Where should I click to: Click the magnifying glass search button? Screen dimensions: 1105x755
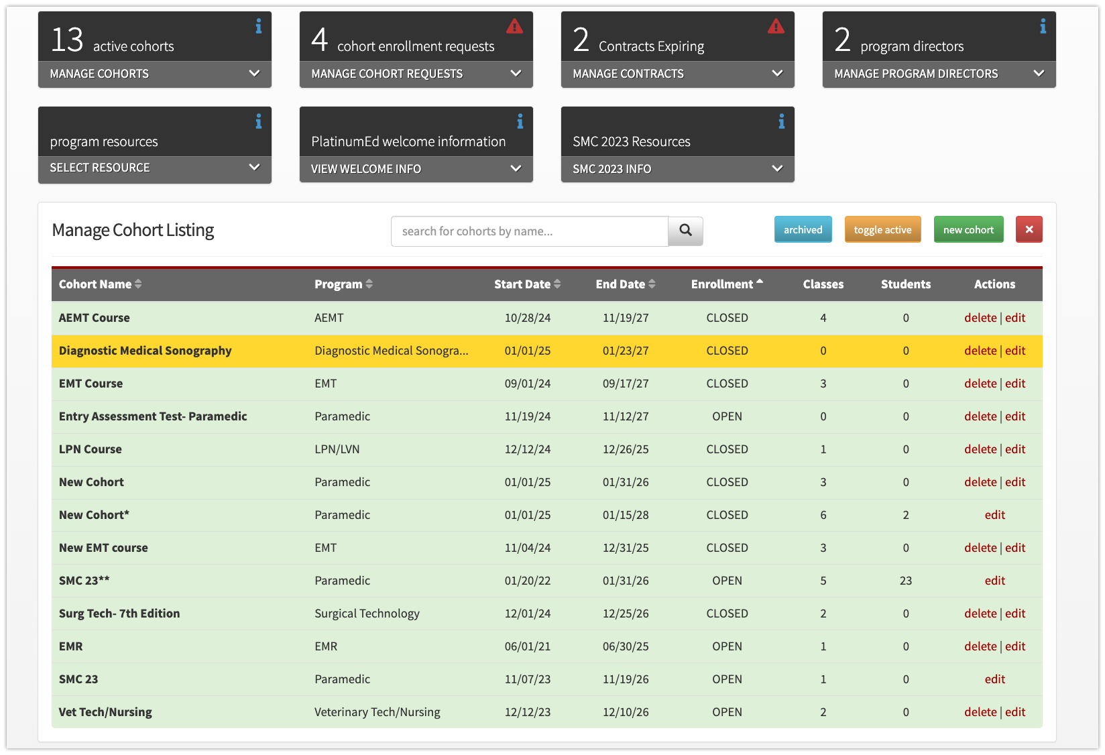(685, 231)
